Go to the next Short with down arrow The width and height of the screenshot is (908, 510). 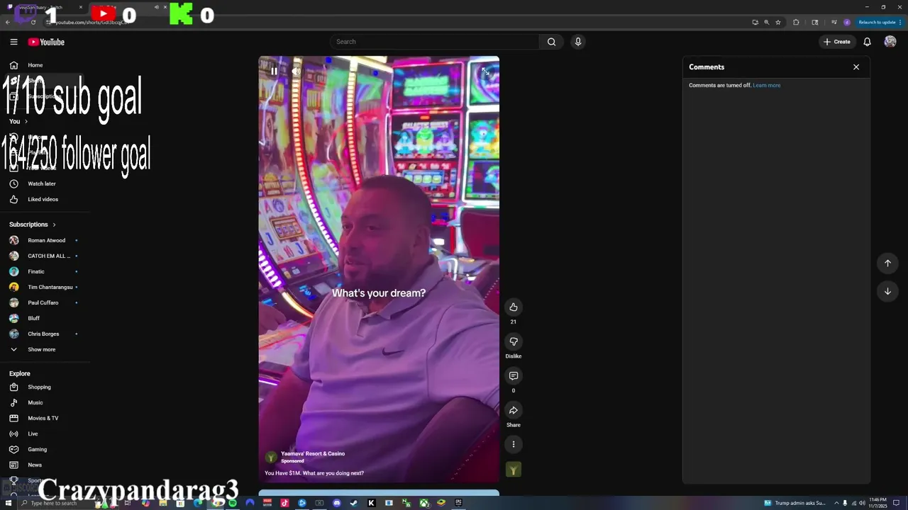coord(887,291)
